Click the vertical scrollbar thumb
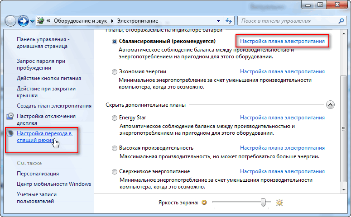This screenshot has height=217, width=351. 343,129
